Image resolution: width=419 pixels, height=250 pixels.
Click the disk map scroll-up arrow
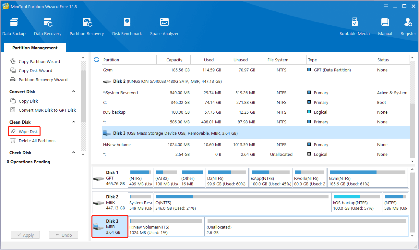[x=413, y=169]
